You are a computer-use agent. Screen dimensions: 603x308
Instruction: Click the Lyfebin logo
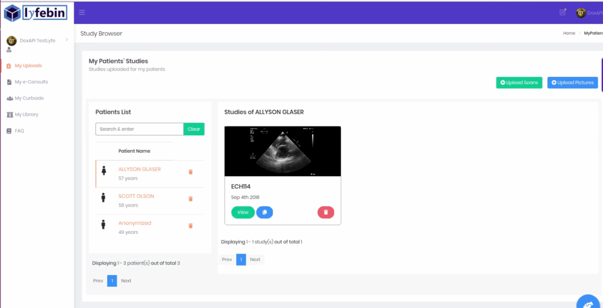coord(36,12)
